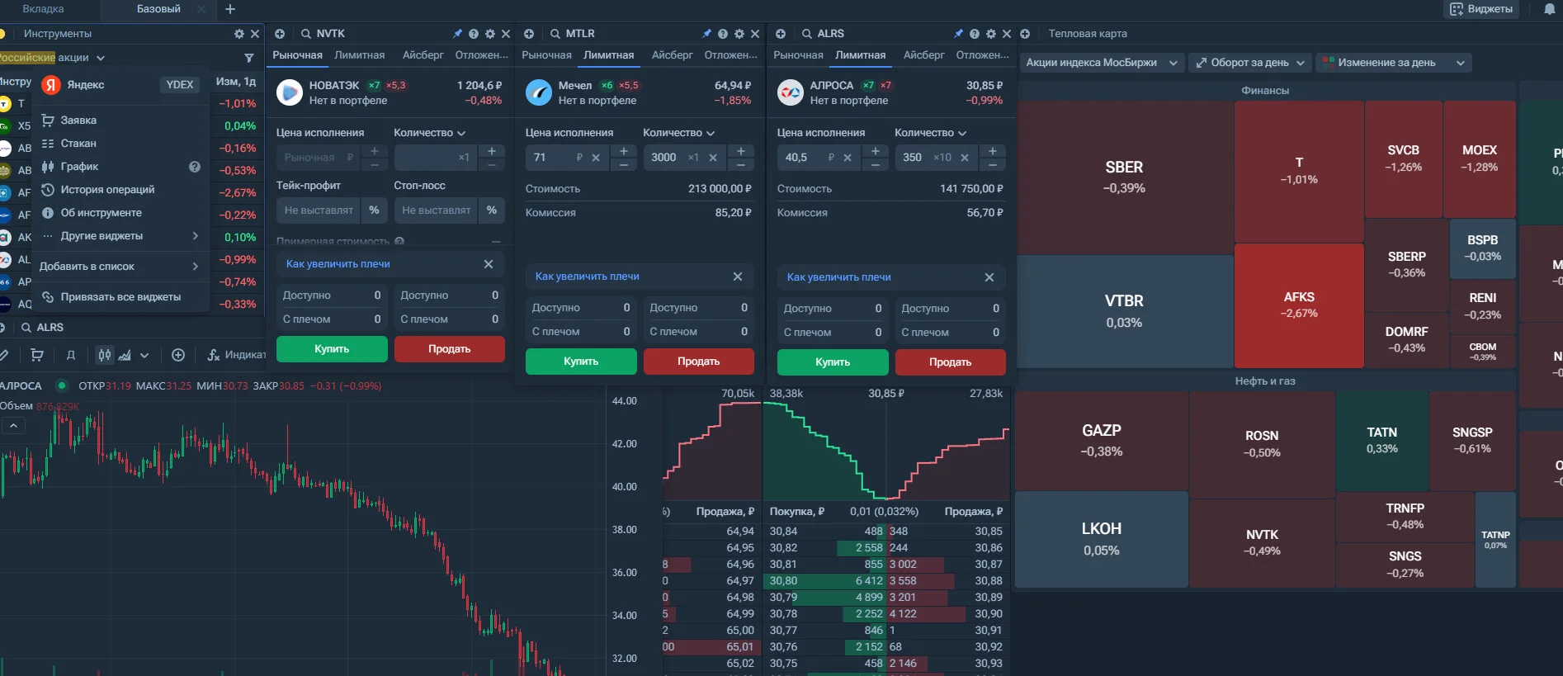The height and width of the screenshot is (676, 1563).
Task: Open the instruments list filter
Action: point(248,58)
